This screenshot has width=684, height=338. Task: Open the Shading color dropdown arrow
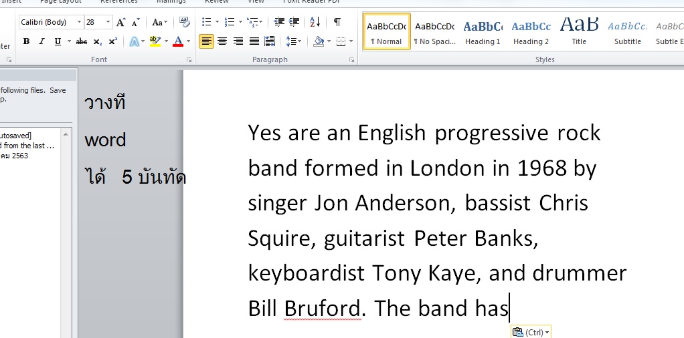pyautogui.click(x=329, y=41)
